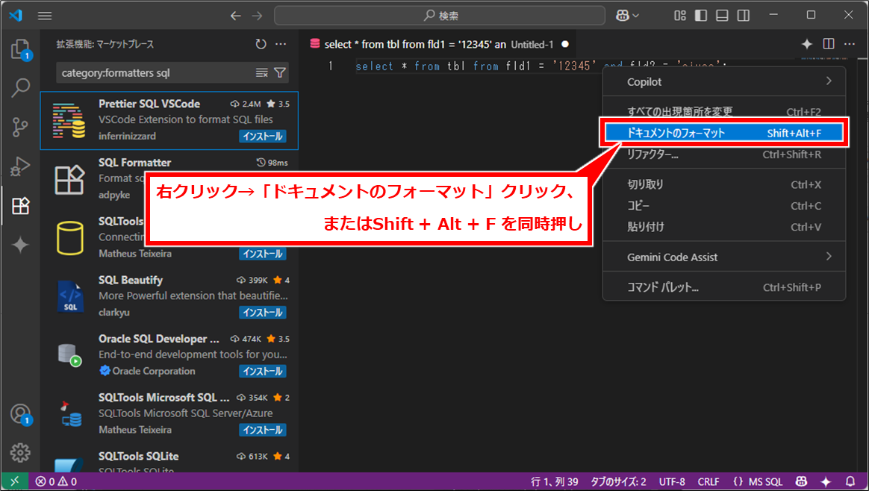Click the title bar 検索 command center box
The image size is (869, 491).
coord(440,16)
